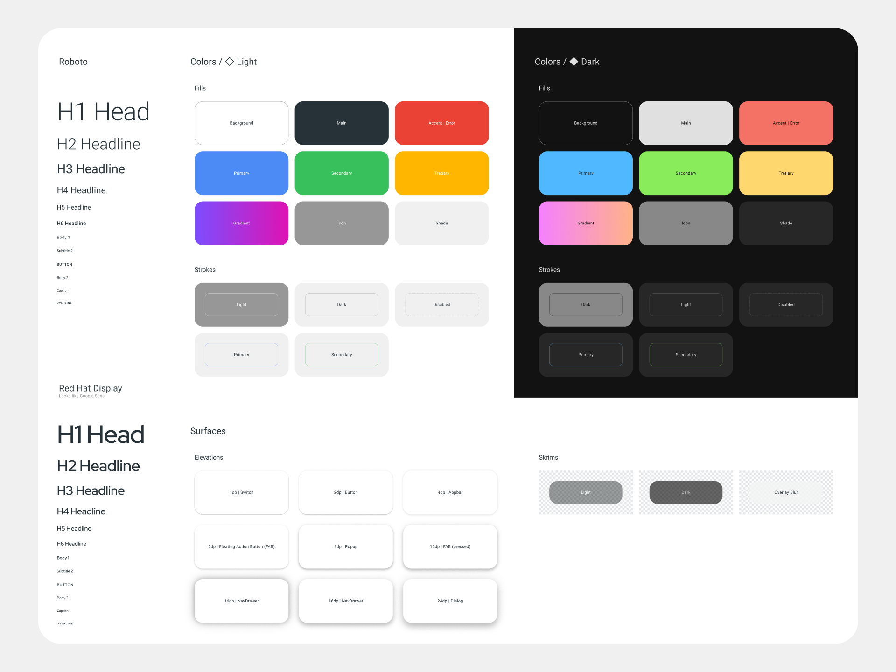Toggle the Disabled stroke in Light colors
This screenshot has height=672, width=896.
(441, 304)
